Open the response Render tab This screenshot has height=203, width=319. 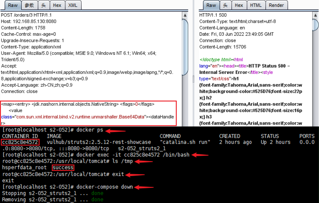[x=276, y=5]
